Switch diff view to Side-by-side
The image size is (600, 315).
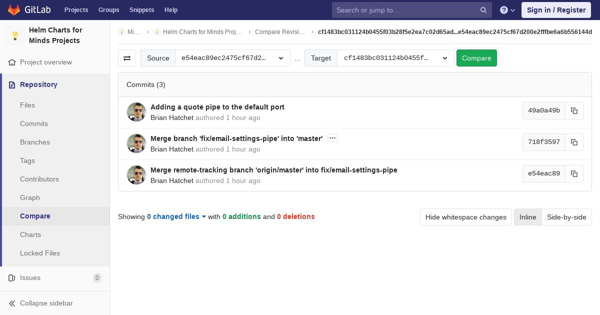[566, 217]
